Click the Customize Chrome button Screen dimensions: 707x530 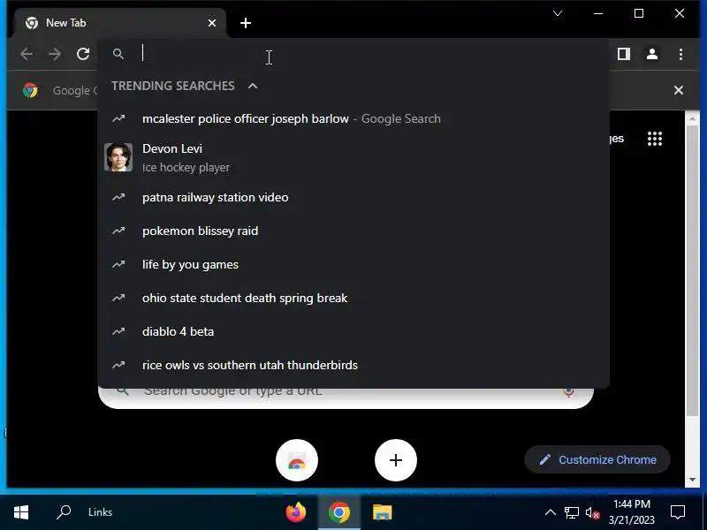[x=597, y=459]
